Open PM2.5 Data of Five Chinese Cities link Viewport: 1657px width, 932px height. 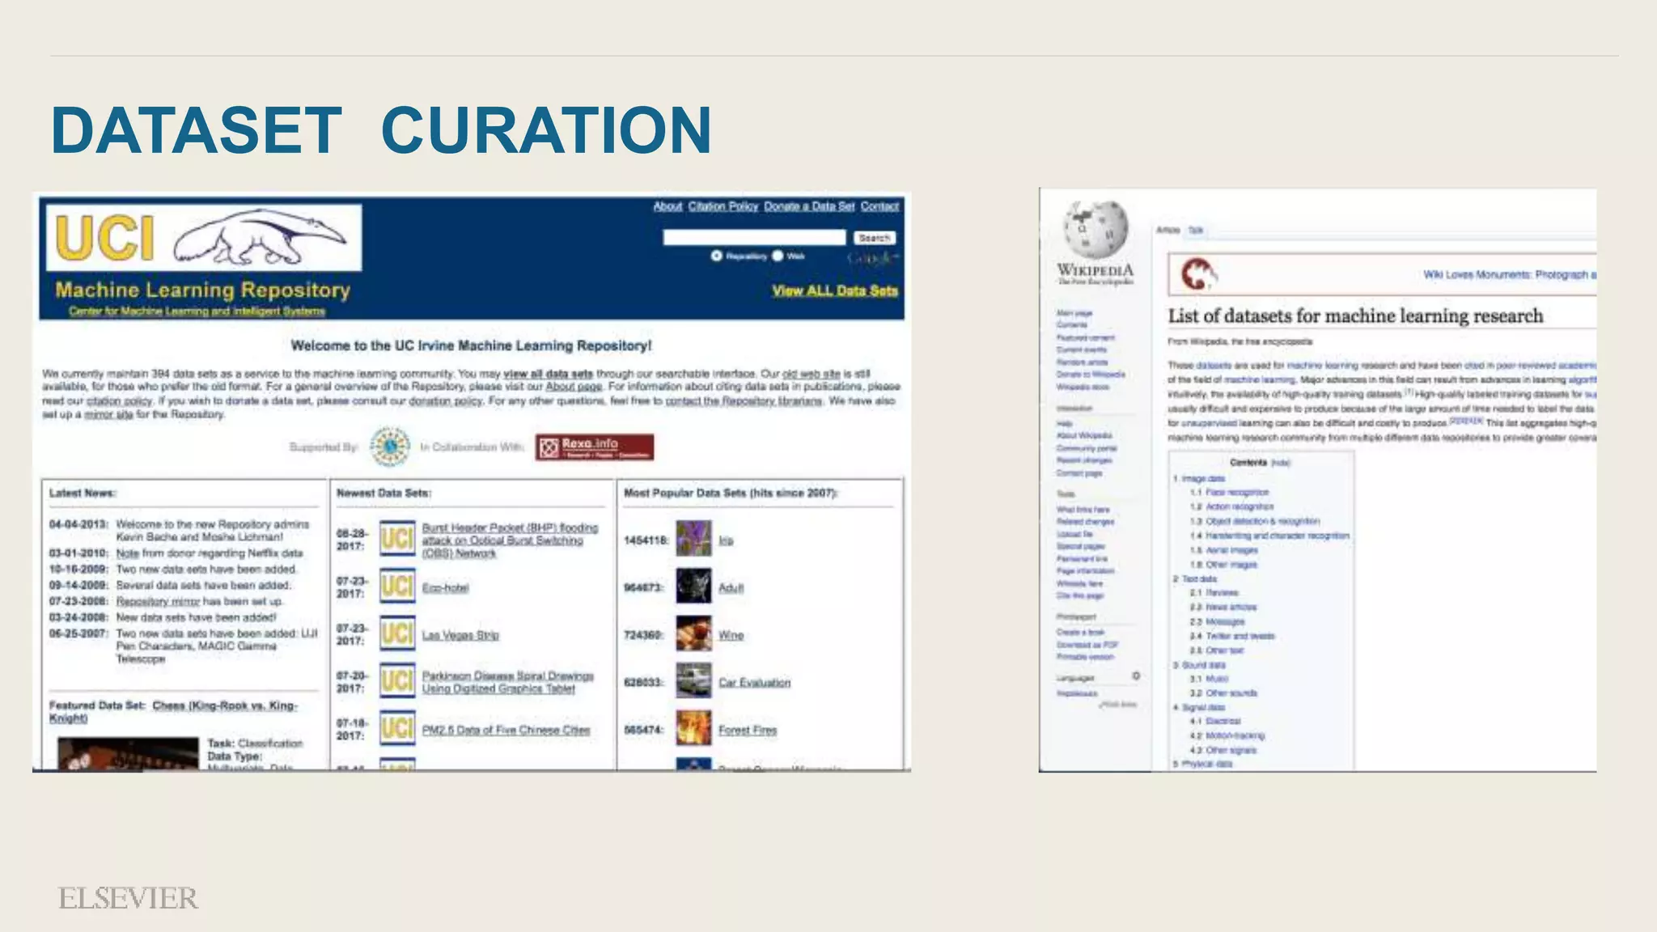tap(506, 730)
